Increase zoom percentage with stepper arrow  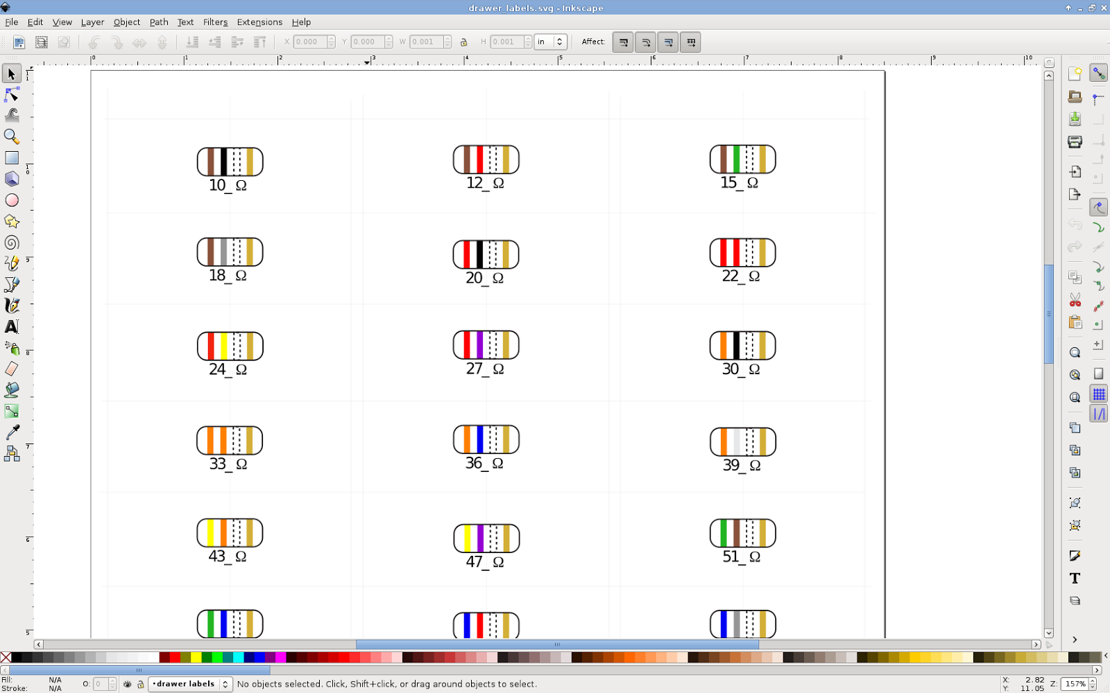[1092, 681]
